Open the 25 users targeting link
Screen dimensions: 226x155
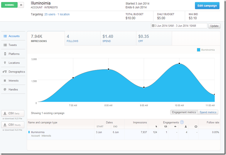(50, 14)
